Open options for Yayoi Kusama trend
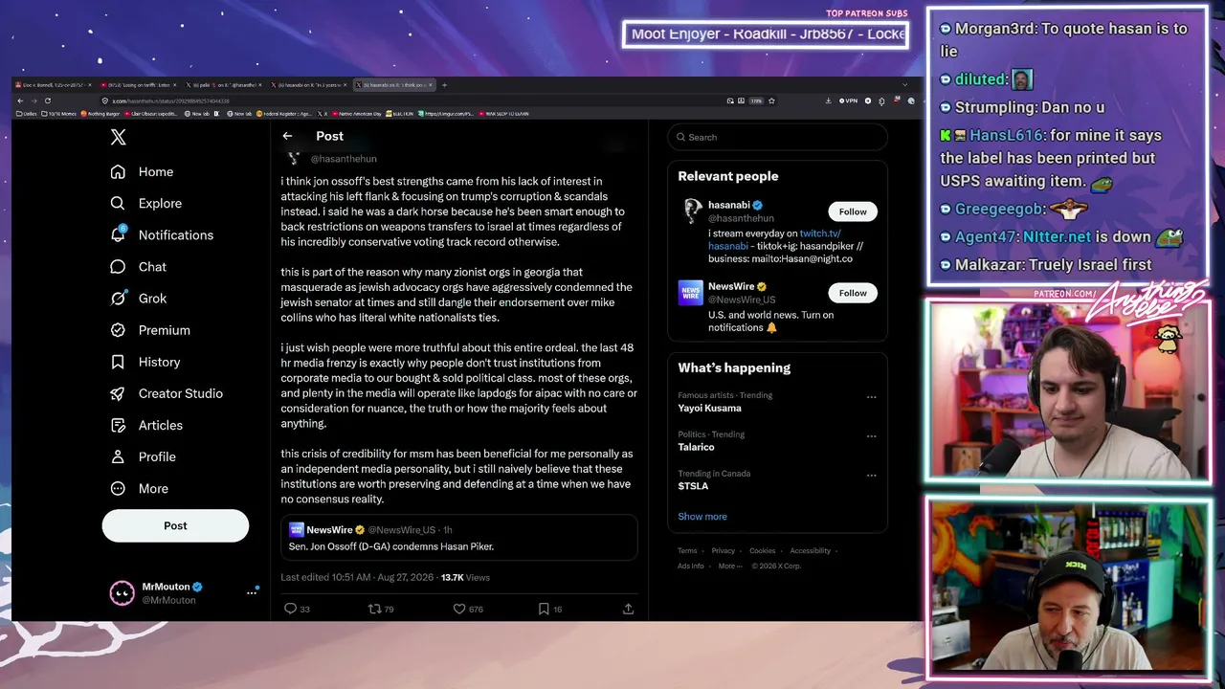 coord(871,396)
